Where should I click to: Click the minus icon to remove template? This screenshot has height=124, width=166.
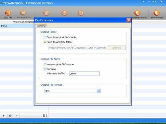pyautogui.click(x=17, y=115)
